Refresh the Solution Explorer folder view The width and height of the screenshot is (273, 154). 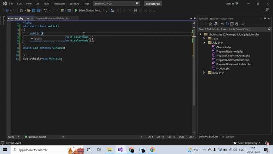[227, 24]
